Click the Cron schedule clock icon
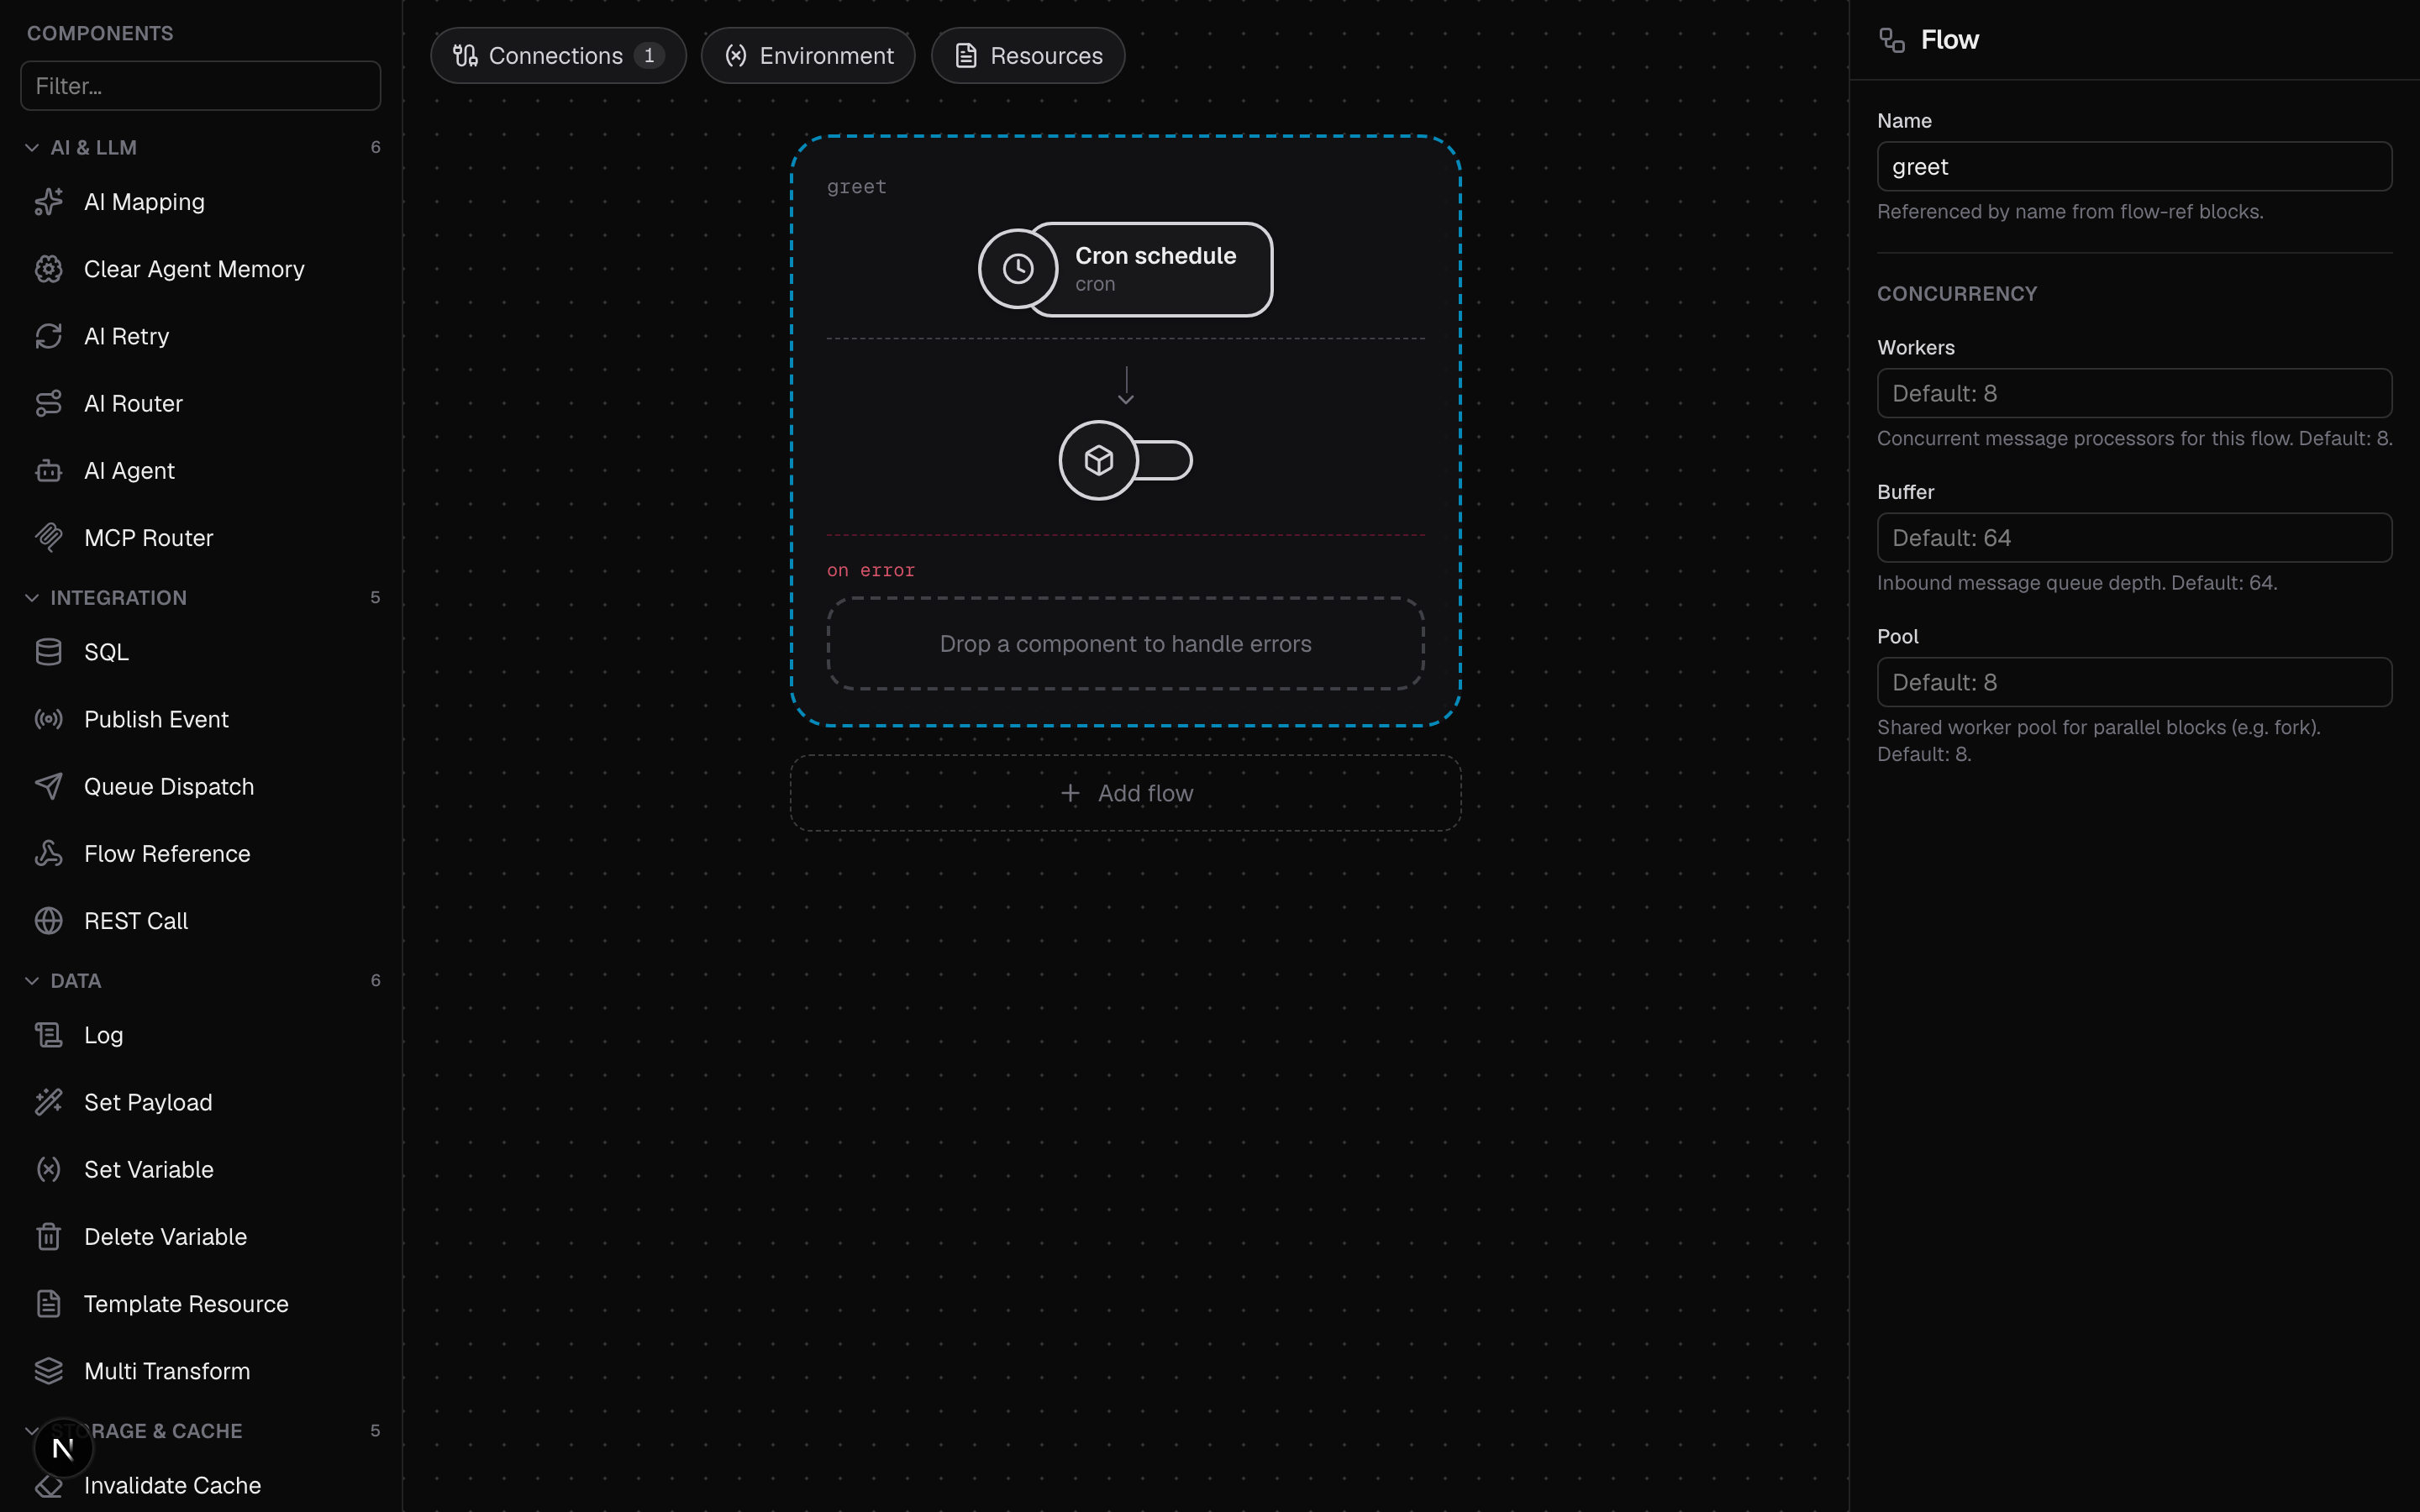This screenshot has height=1512, width=2420. pyautogui.click(x=1018, y=269)
